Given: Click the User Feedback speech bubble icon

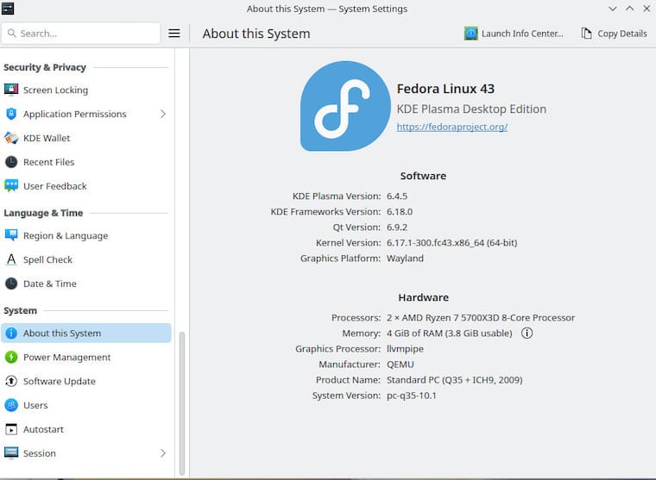Looking at the screenshot, I should (11, 186).
